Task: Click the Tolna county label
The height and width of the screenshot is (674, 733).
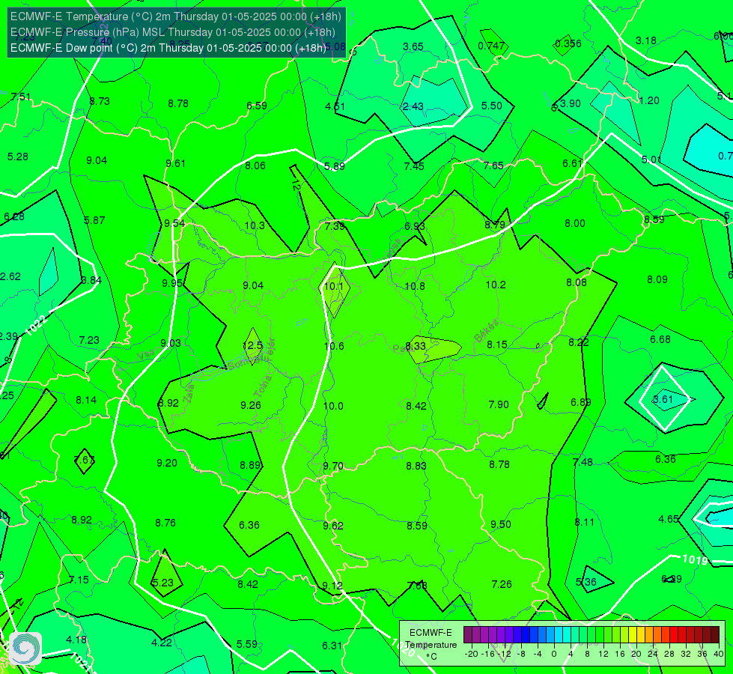Action: tap(263, 386)
